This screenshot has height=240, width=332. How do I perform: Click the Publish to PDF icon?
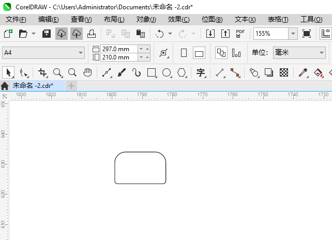pyautogui.click(x=240, y=34)
